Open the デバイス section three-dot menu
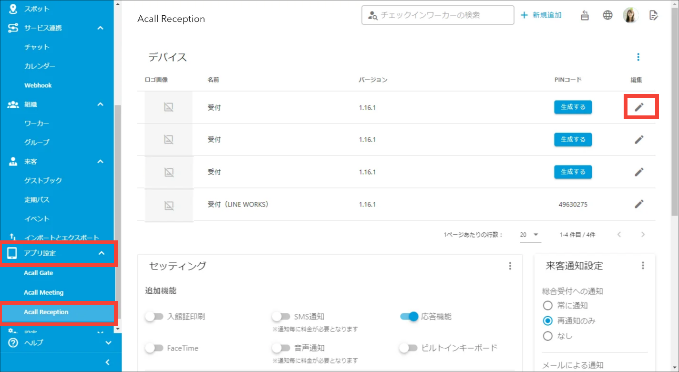Image resolution: width=679 pixels, height=372 pixels. tap(638, 57)
